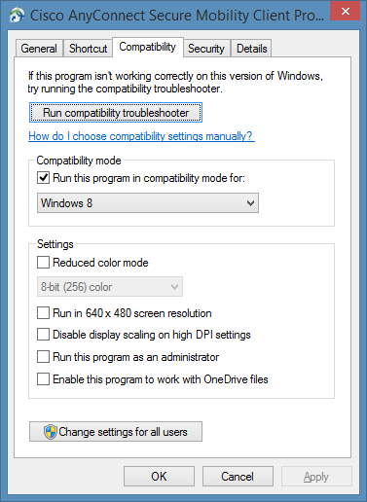Check Run this program as an administrator
The width and height of the screenshot is (367, 502).
pos(43,357)
